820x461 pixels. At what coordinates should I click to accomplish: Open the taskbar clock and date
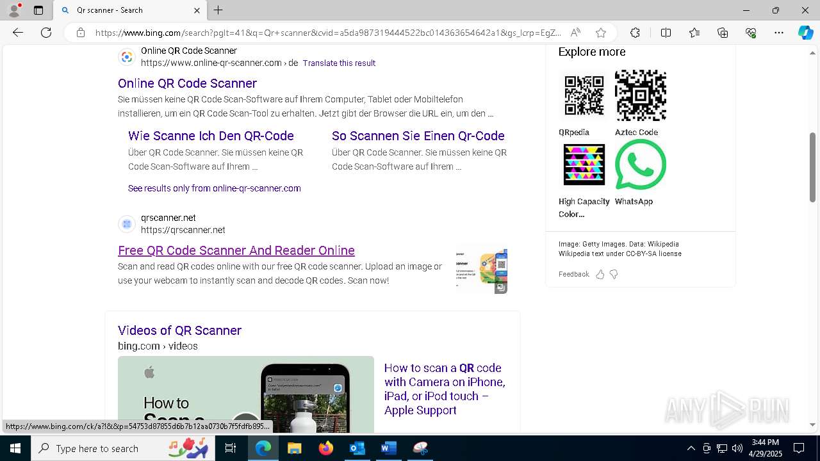click(x=766, y=448)
